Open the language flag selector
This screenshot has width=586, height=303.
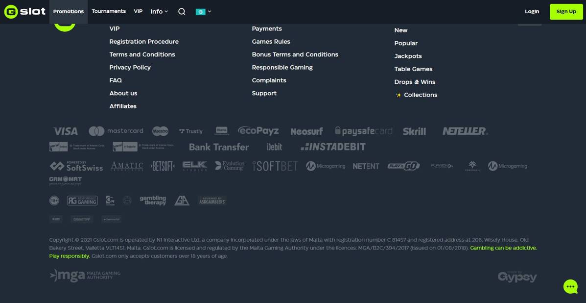click(203, 11)
